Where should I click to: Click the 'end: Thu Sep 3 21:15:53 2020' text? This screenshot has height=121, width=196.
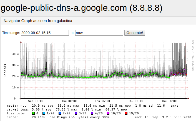[163, 117]
